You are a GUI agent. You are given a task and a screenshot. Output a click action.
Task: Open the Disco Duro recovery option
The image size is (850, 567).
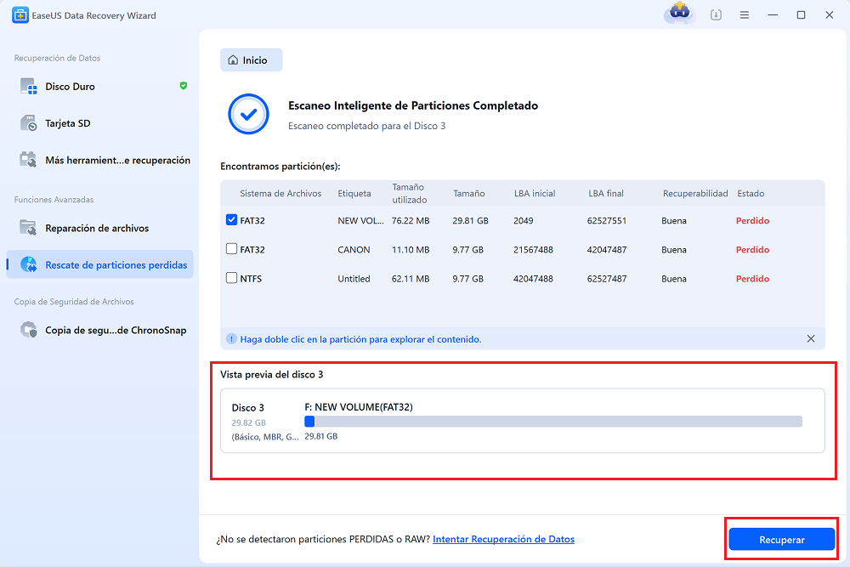pos(99,87)
